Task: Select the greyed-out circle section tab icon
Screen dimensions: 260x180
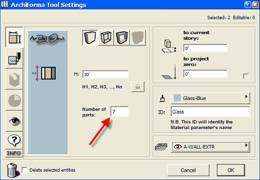Action: tap(14, 100)
